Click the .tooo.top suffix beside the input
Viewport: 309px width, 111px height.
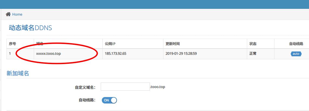tap(157, 87)
